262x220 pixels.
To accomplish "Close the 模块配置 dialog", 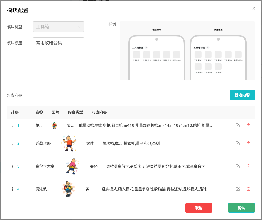I will (254, 8).
